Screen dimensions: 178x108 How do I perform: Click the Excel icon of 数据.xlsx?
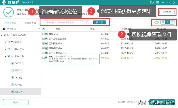pyautogui.click(x=47, y=34)
